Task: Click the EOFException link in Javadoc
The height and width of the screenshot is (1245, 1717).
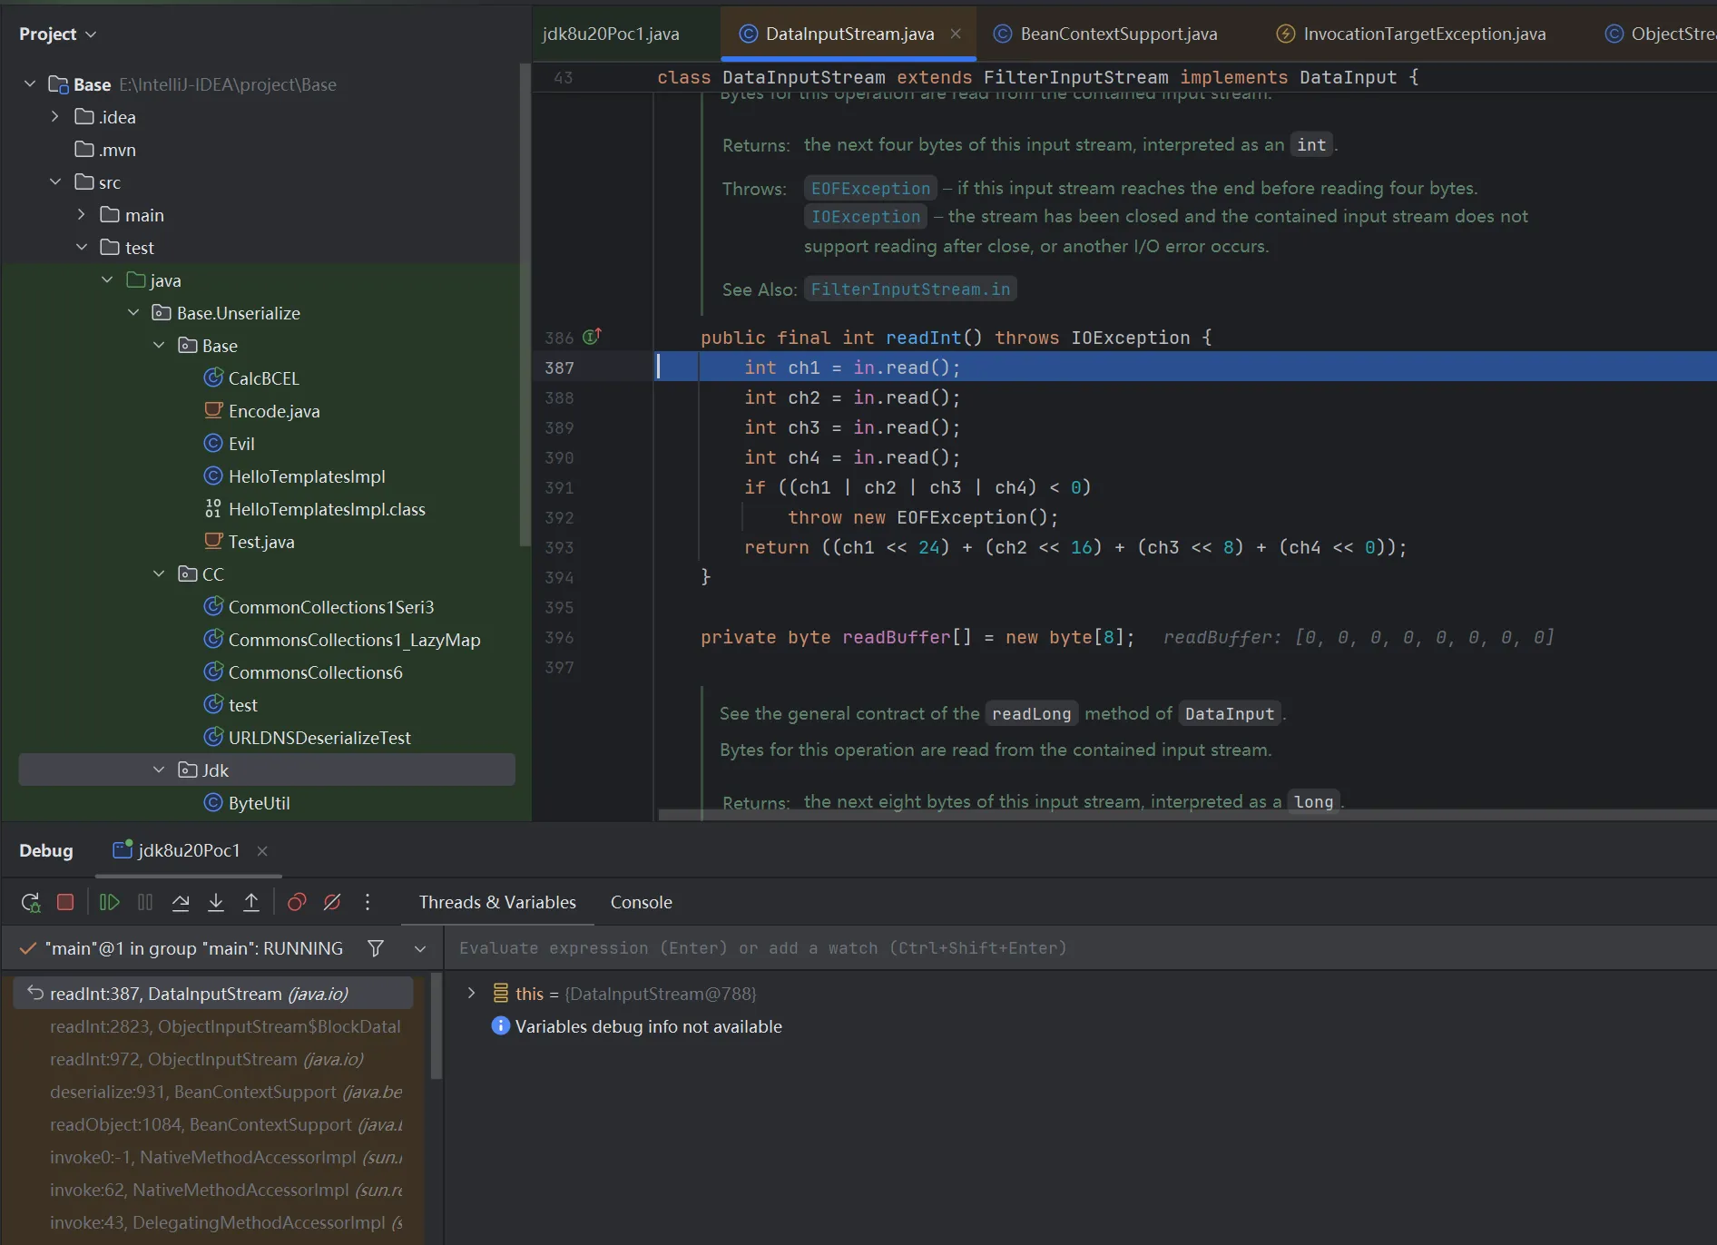Action: pyautogui.click(x=870, y=189)
